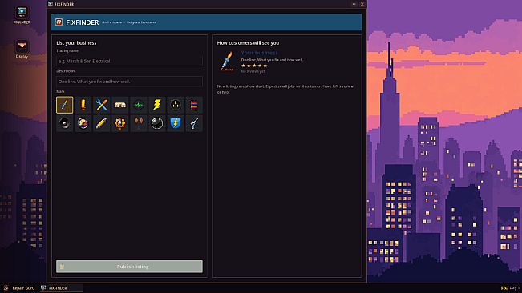
Task: Click the Publish listing button
Action: (129, 267)
